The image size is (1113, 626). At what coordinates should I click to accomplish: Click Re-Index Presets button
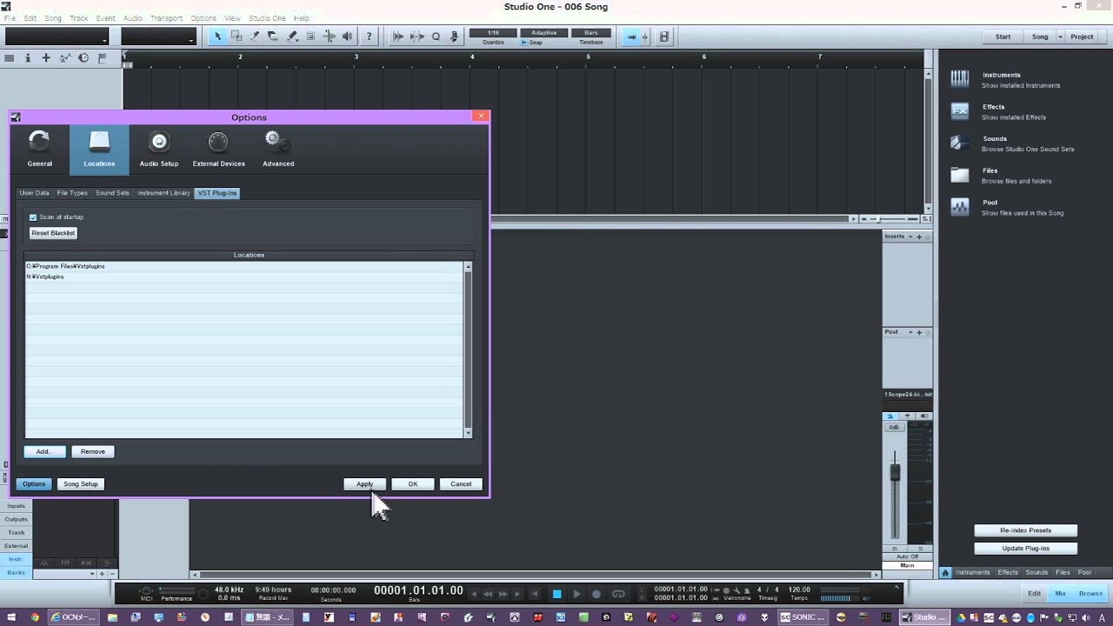point(1025,530)
